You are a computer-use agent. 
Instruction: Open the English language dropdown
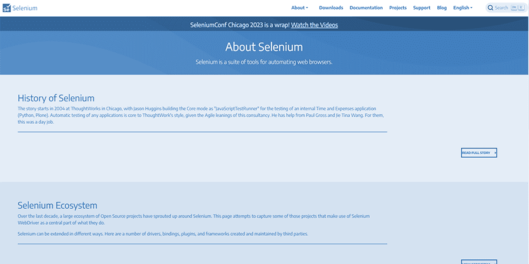coord(463,8)
